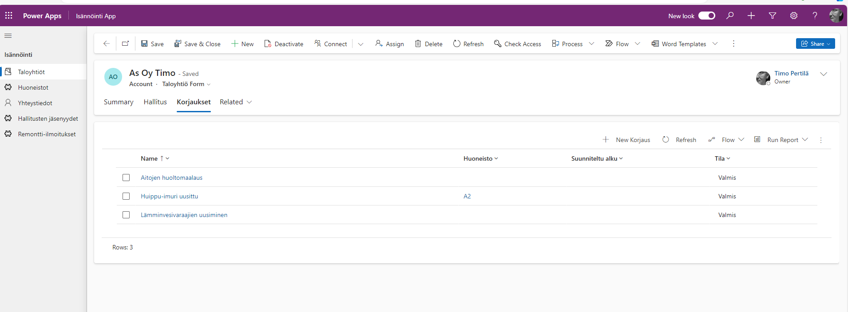The width and height of the screenshot is (848, 312).
Task: Tick the Lämminvesivaraajien uusiminen row checkbox
Action: tap(126, 215)
